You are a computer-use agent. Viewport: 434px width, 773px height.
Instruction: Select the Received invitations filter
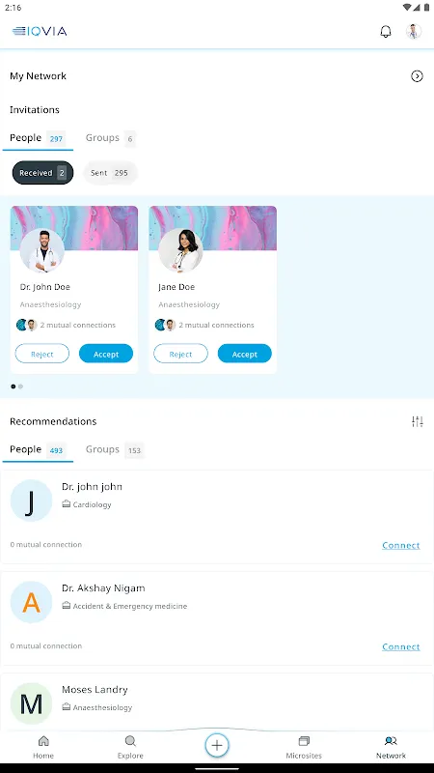(42, 173)
